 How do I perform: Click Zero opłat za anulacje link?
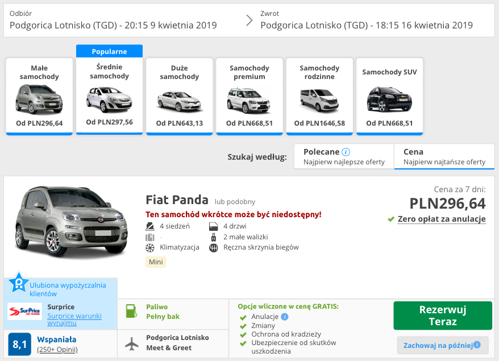click(x=442, y=219)
